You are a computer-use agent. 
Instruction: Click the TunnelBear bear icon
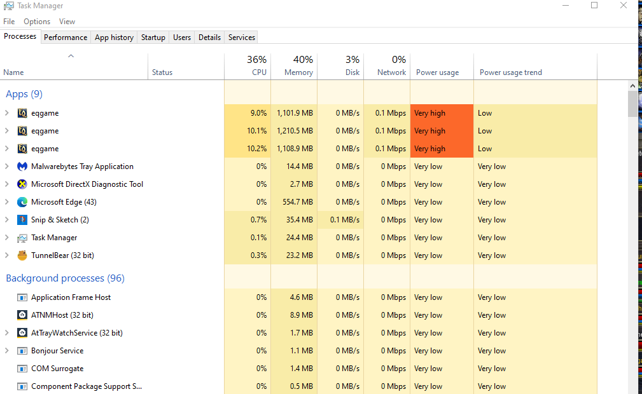click(22, 255)
